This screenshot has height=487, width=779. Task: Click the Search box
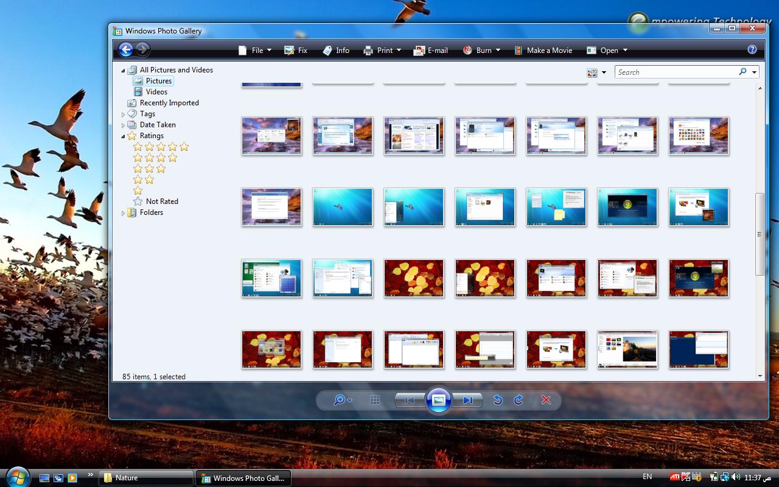tap(676, 72)
